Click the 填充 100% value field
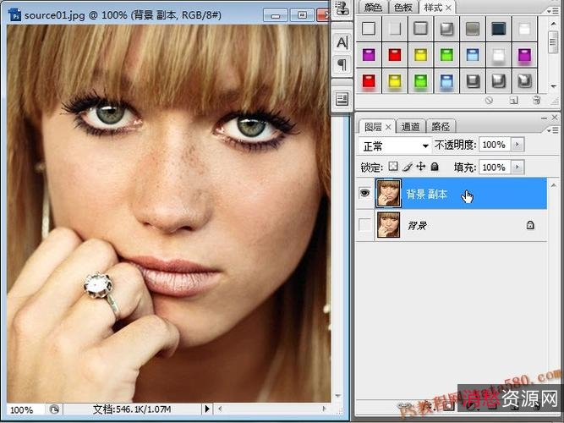Screen dimensions: 564x423 coord(494,167)
